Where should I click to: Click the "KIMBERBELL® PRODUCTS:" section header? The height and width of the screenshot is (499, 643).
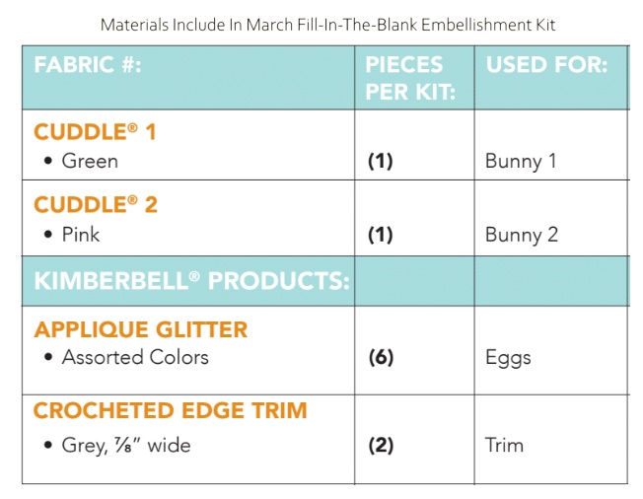(191, 281)
